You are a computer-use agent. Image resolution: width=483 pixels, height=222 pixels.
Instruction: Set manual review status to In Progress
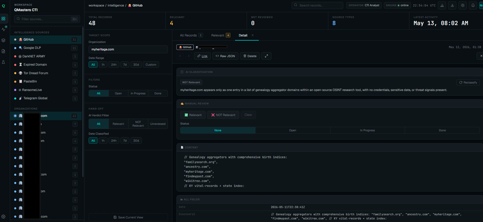click(368, 130)
